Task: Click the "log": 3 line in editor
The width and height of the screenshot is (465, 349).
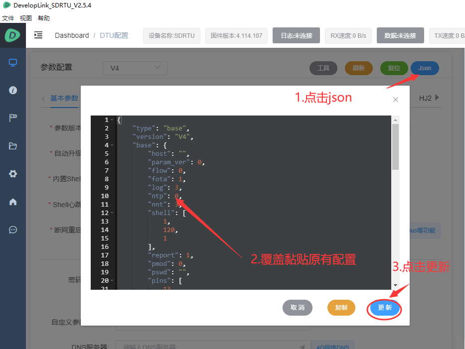Action: click(164, 188)
